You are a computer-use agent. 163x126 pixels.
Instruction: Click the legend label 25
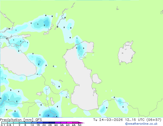(x=50, y=125)
